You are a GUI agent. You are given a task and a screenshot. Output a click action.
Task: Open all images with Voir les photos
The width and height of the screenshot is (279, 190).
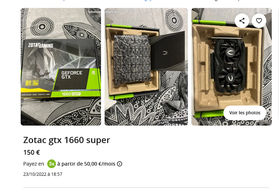click(x=244, y=113)
